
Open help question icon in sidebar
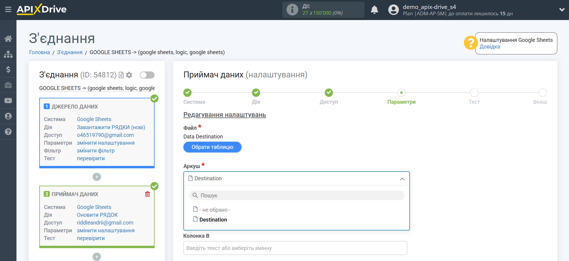[x=8, y=132]
